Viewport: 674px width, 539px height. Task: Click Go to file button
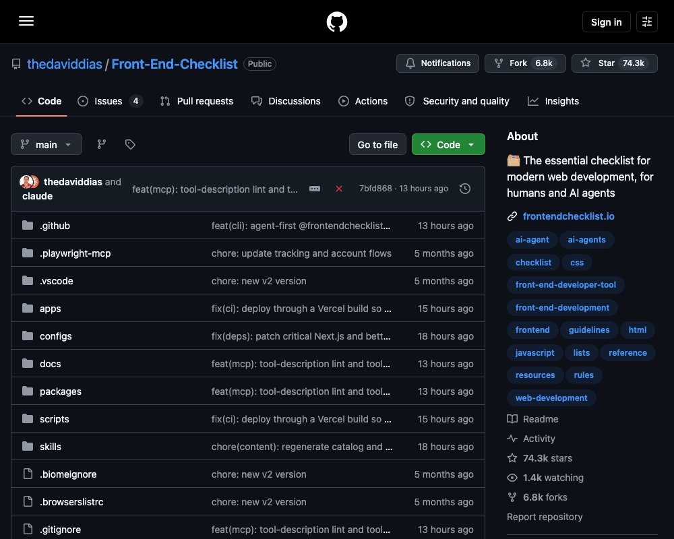pyautogui.click(x=377, y=144)
